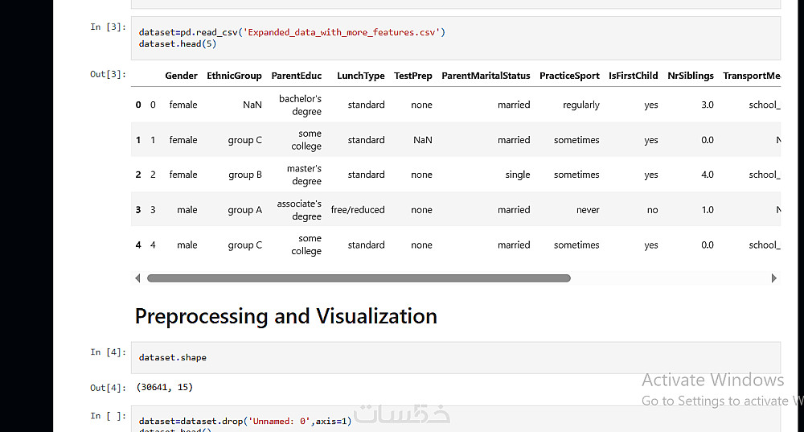Click the horizontal scrollbar thumb under the table

[x=359, y=278]
